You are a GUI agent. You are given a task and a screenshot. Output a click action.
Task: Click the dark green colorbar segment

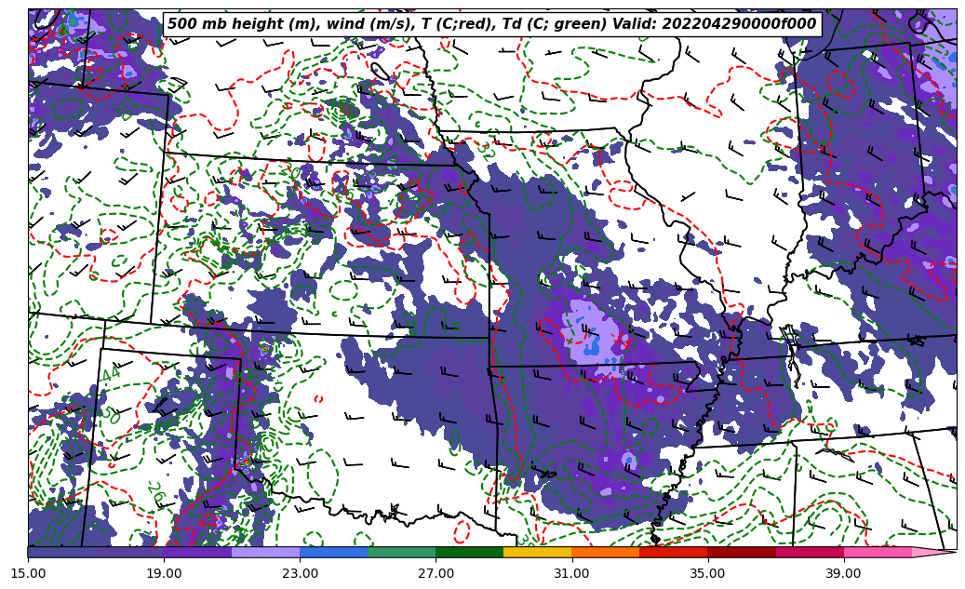pyautogui.click(x=469, y=552)
